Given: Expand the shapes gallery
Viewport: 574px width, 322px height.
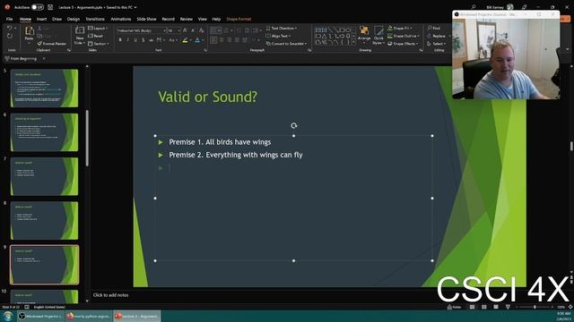Looking at the screenshot, I should pyautogui.click(x=353, y=43).
